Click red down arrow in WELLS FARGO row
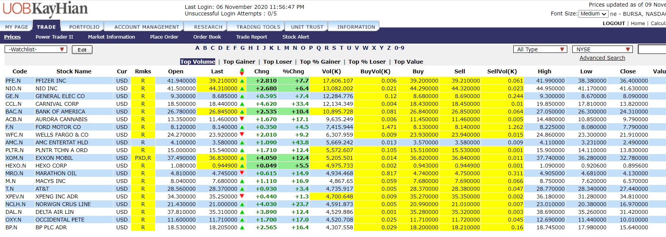The image size is (666, 237). click(242, 134)
